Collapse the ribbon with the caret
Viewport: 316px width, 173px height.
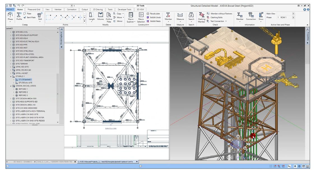tap(307, 25)
